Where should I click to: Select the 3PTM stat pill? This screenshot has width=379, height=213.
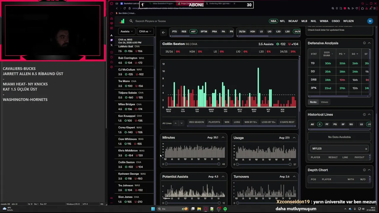204,31
